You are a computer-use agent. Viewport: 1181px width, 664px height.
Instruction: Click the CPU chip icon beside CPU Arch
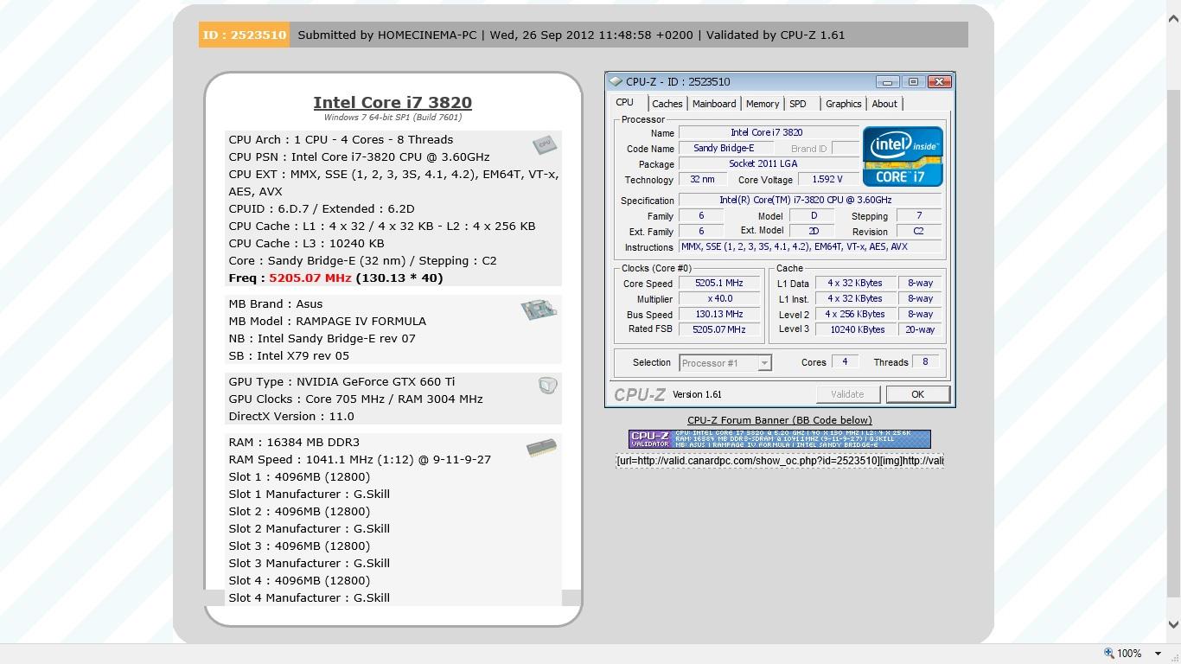tap(545, 145)
